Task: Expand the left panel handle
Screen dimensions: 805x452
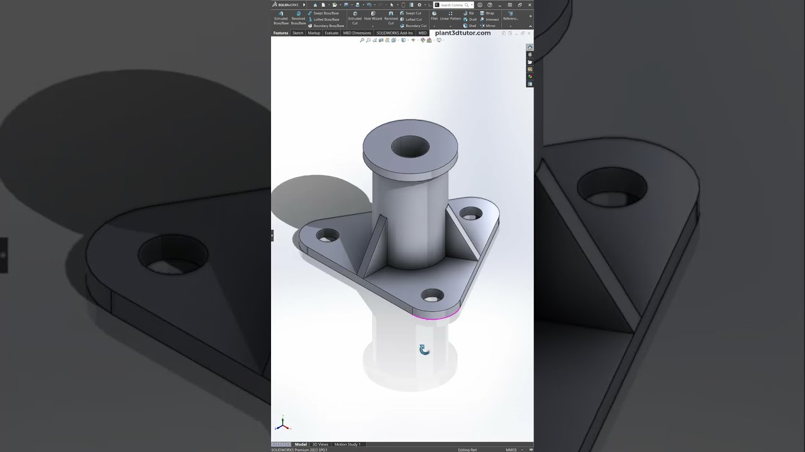Action: (x=272, y=235)
